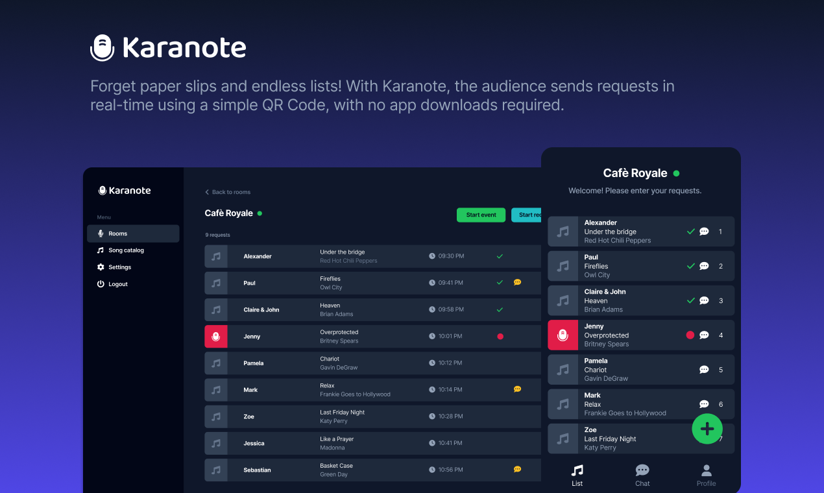Select 'Basket Case' song text
This screenshot has width=824, height=493.
pyautogui.click(x=336, y=466)
